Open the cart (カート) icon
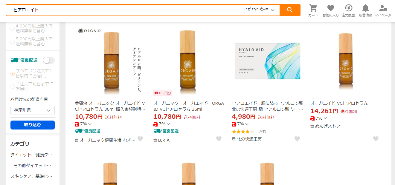 coord(313,10)
